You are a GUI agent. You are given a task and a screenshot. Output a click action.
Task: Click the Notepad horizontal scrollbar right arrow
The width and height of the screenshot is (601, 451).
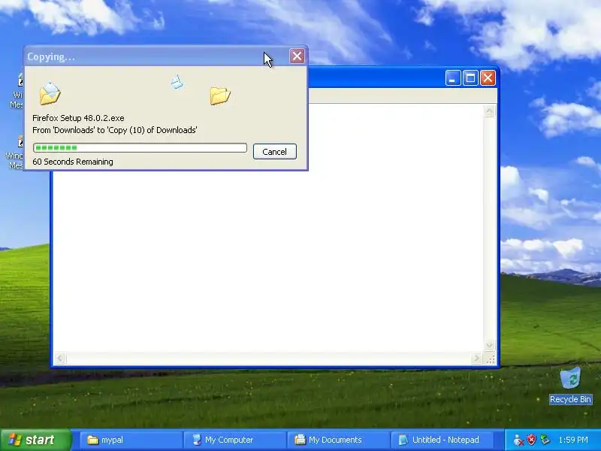(476, 359)
